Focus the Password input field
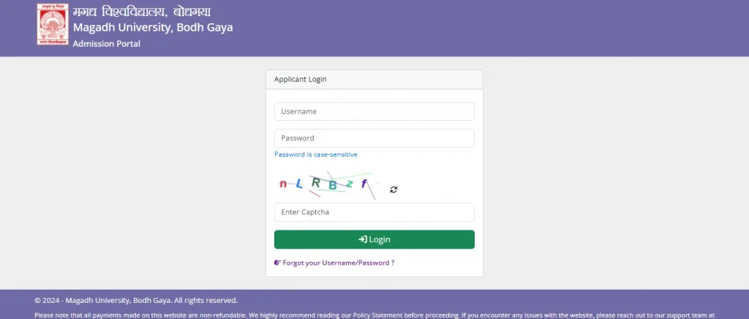The image size is (749, 319). click(374, 138)
